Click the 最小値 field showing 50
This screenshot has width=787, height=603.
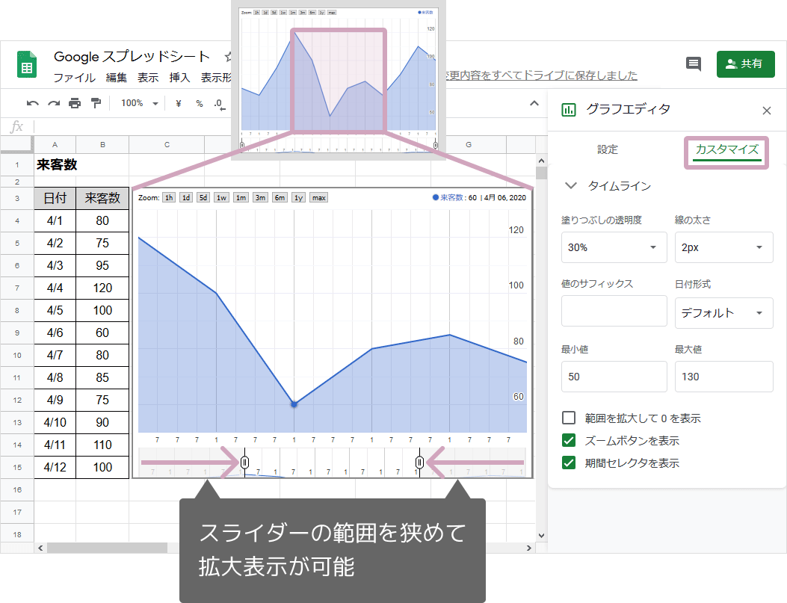(x=614, y=377)
